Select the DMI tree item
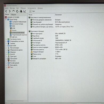The height and width of the screenshot is (104, 104). point(12,26)
